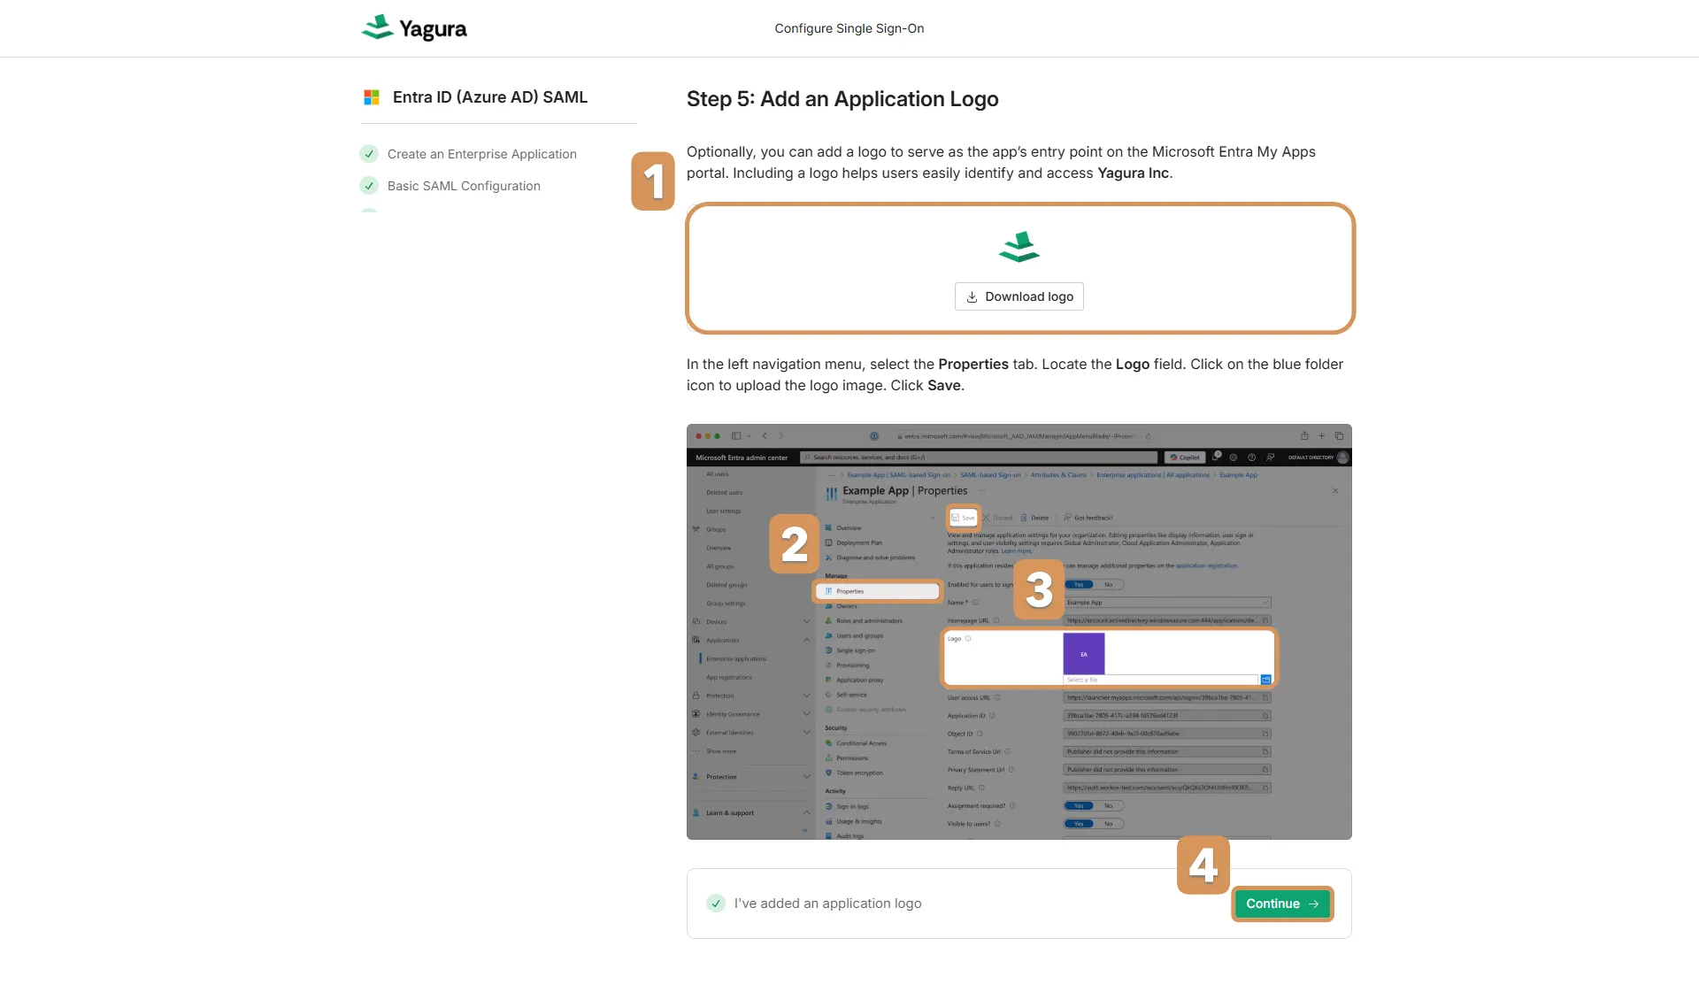This screenshot has height=992, width=1699.
Task: Click the Continue button
Action: click(x=1281, y=904)
